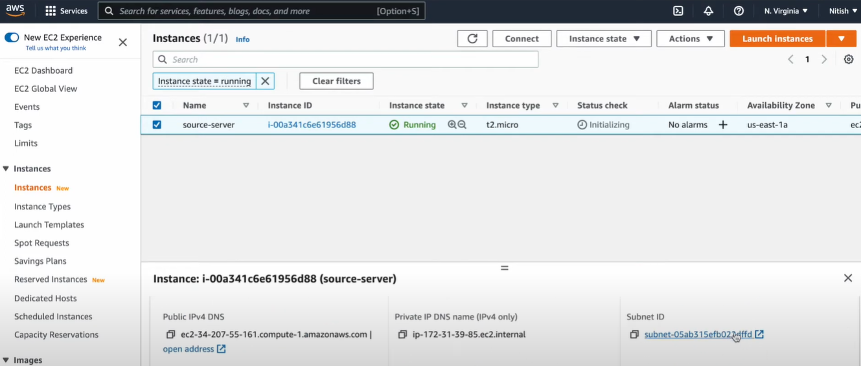The image size is (861, 366).
Task: Uncheck the source-server row checkbox
Action: (157, 125)
